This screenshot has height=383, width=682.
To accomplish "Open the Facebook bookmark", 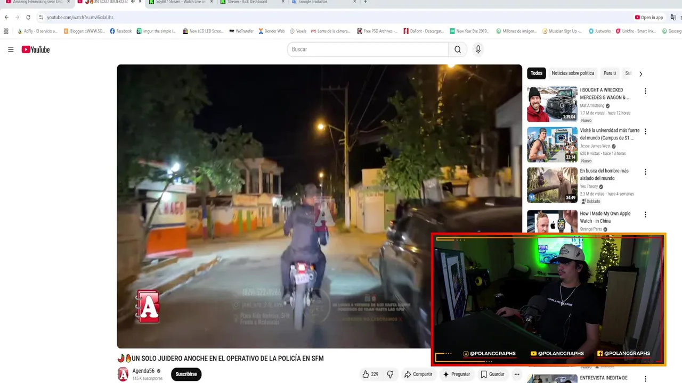I will [121, 31].
